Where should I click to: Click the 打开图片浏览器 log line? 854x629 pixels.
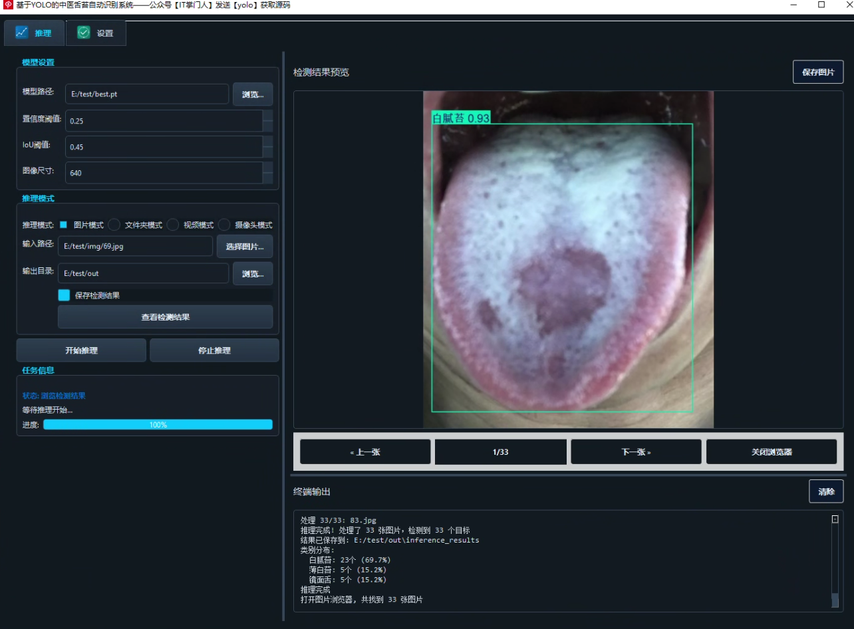362,600
